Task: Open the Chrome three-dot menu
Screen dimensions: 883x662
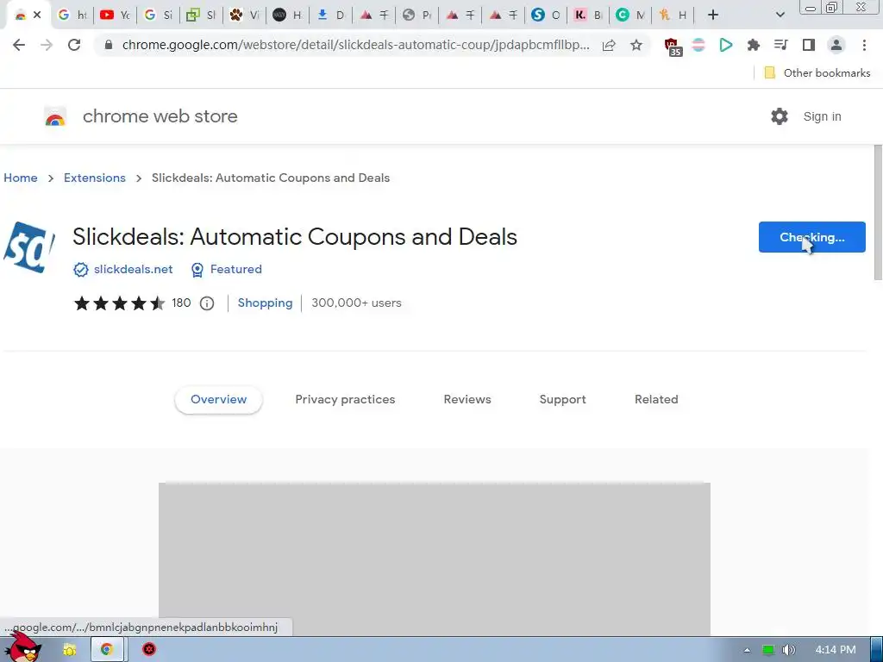Action: (x=864, y=45)
